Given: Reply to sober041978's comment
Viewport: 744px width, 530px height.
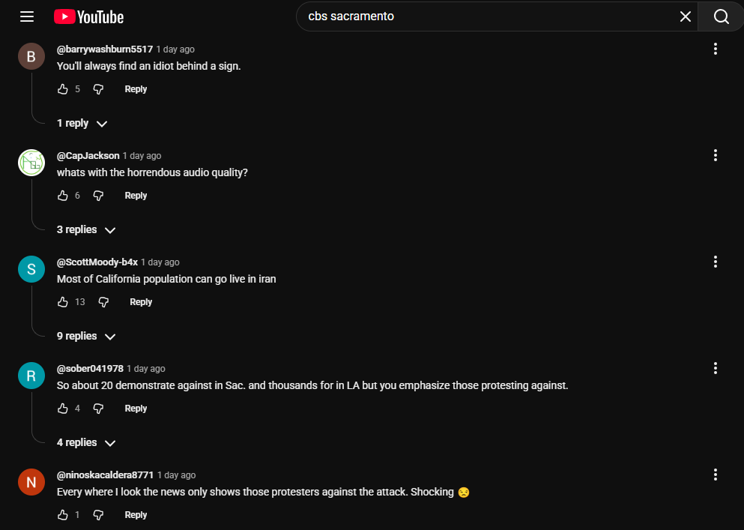Looking at the screenshot, I should (x=136, y=409).
